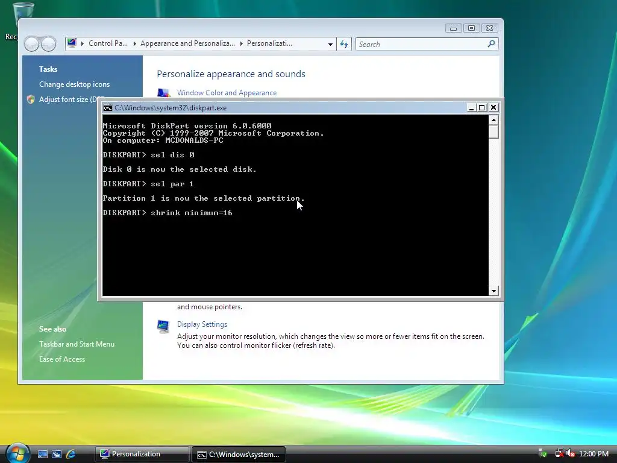Open Display Settings link
The image size is (617, 463).
202,324
